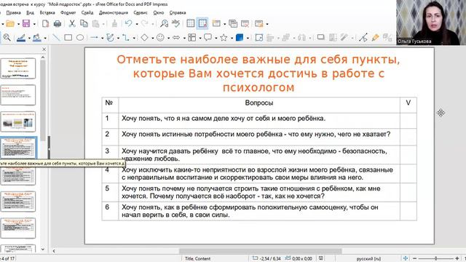Open dropdown arrow next to Save icon
Image resolution: width=466 pixels, height=262 pixels.
click(x=34, y=24)
